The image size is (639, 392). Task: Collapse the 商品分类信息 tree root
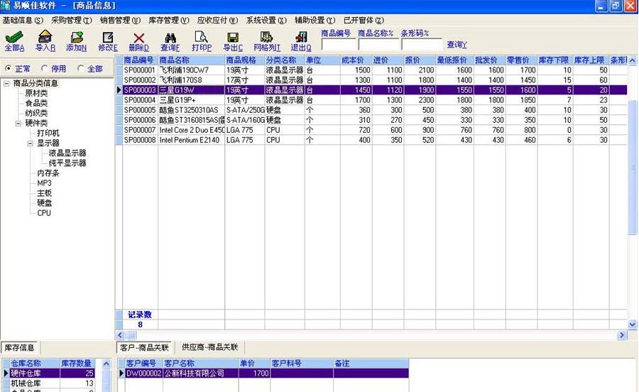click(x=6, y=83)
